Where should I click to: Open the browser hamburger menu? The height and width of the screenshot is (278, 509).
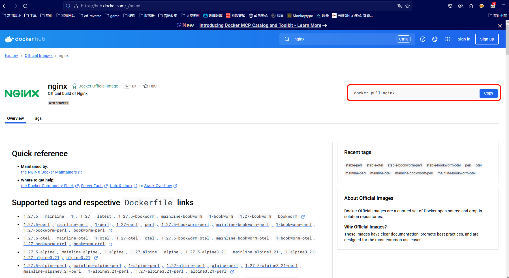[x=503, y=6]
